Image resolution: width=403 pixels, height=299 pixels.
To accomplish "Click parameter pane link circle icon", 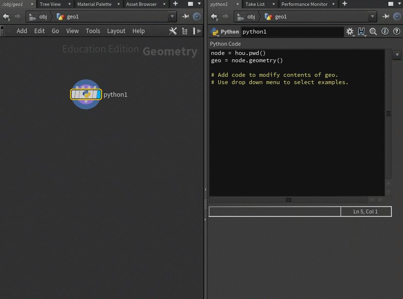I will (397, 17).
